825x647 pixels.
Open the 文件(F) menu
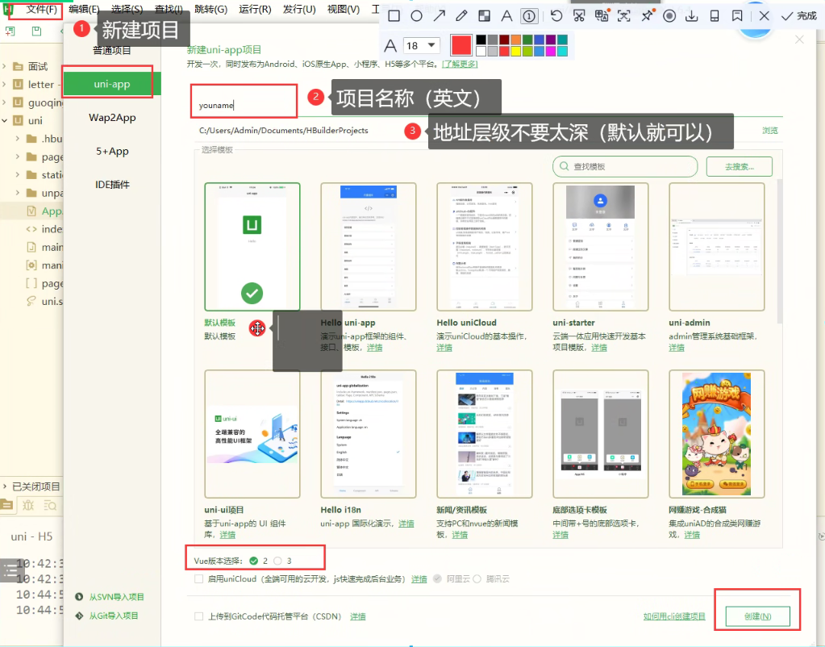(x=41, y=10)
